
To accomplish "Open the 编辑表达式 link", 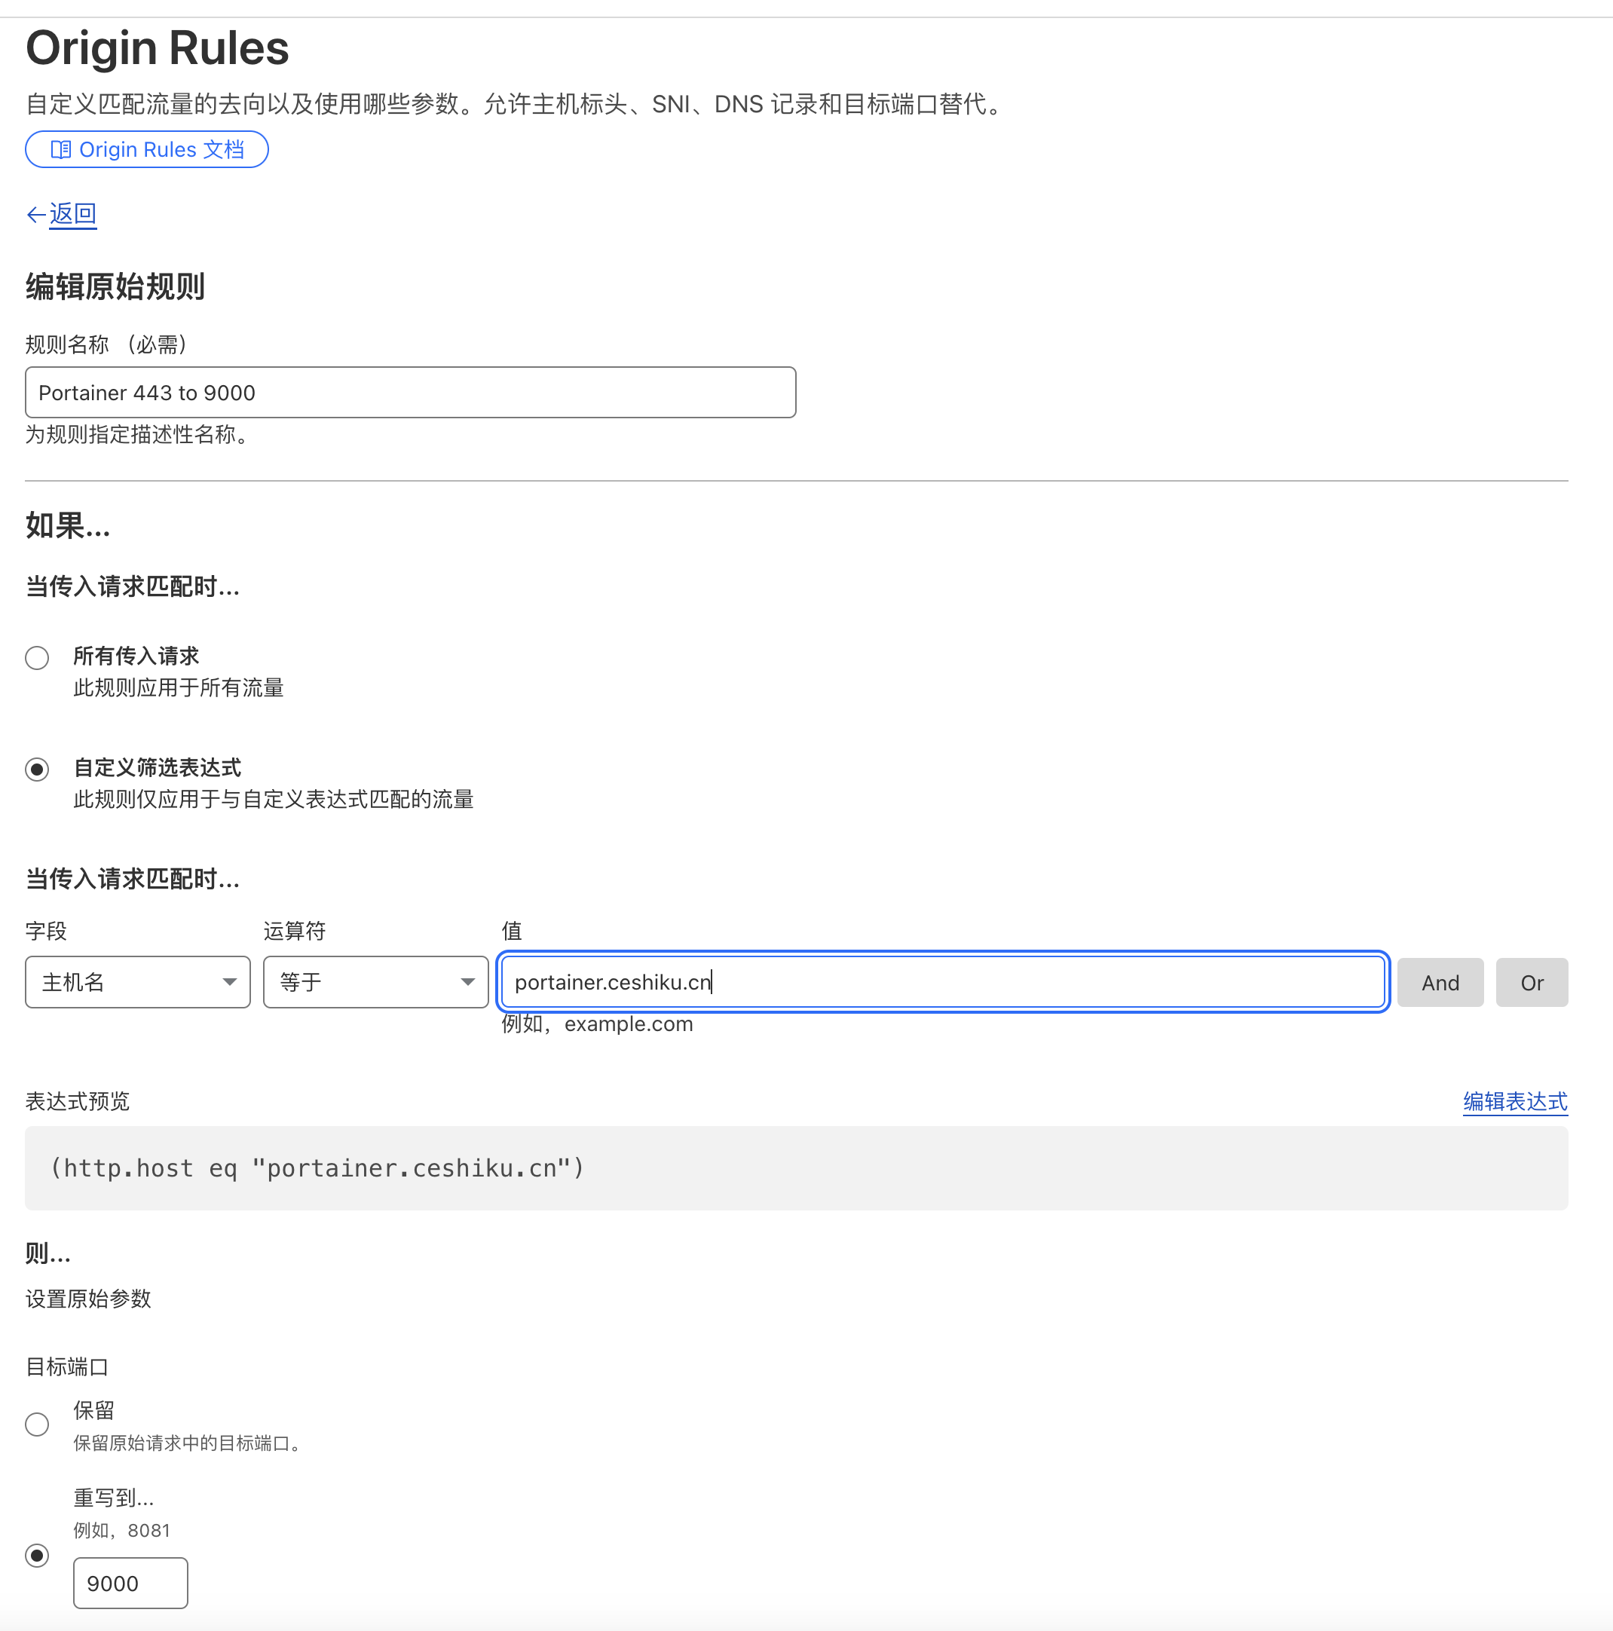I will click(1515, 1102).
